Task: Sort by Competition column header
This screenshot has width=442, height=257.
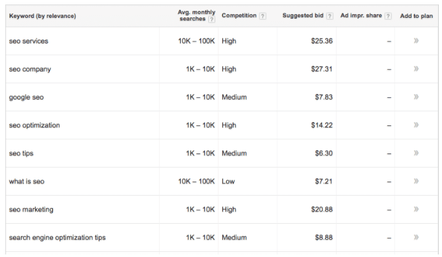Action: tap(239, 16)
